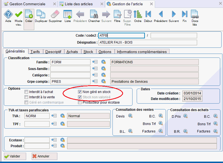Open Famille lookup list icon
The image size is (223, 163).
[95, 62]
